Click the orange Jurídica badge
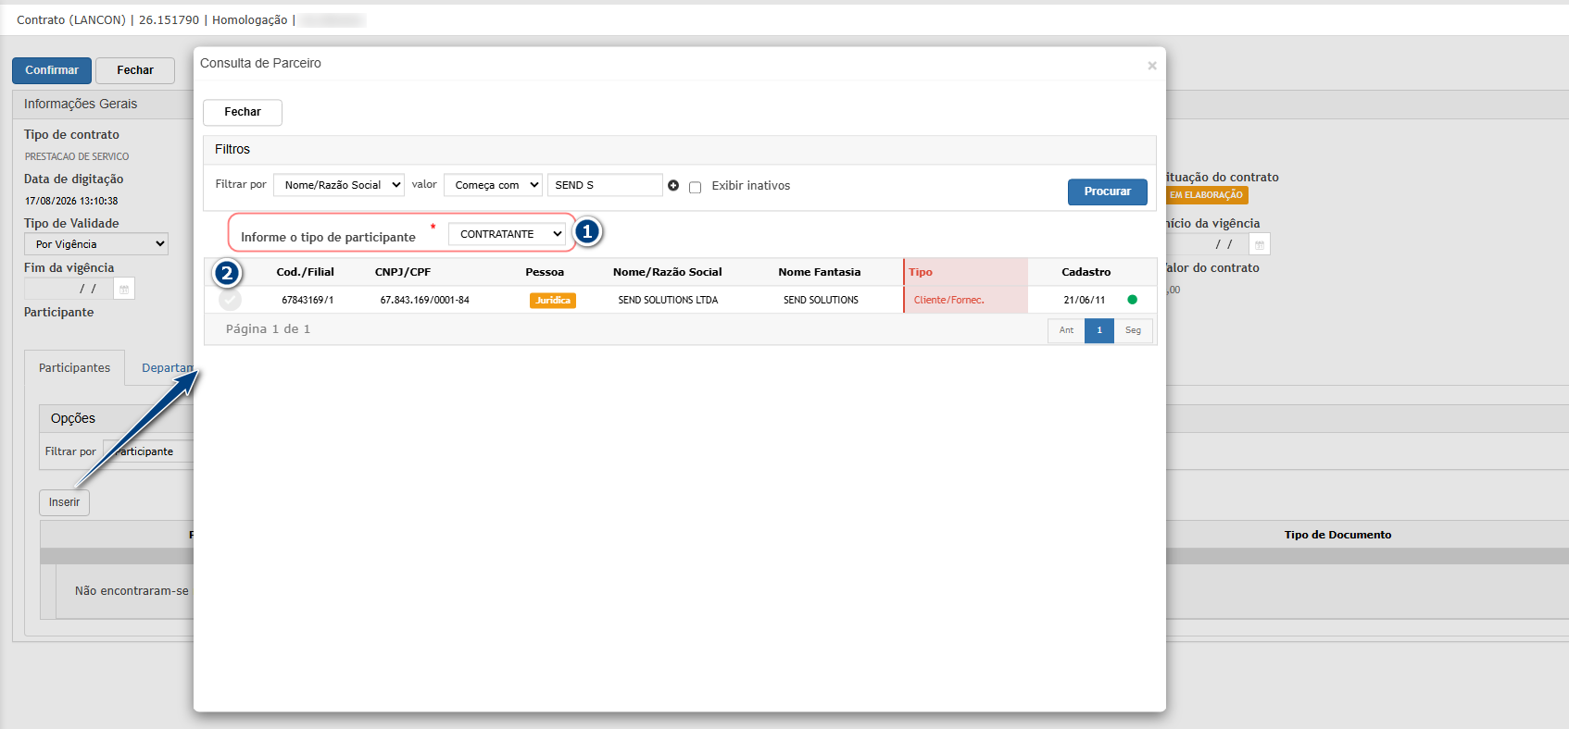This screenshot has height=729, width=1569. click(x=553, y=301)
